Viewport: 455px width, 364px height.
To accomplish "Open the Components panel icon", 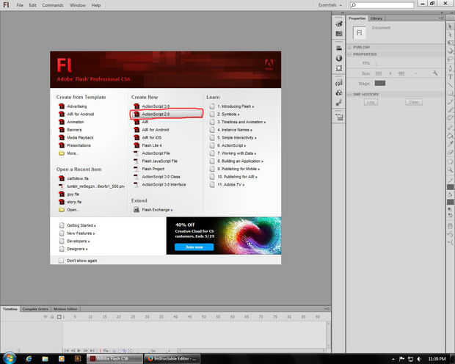I will [338, 93].
